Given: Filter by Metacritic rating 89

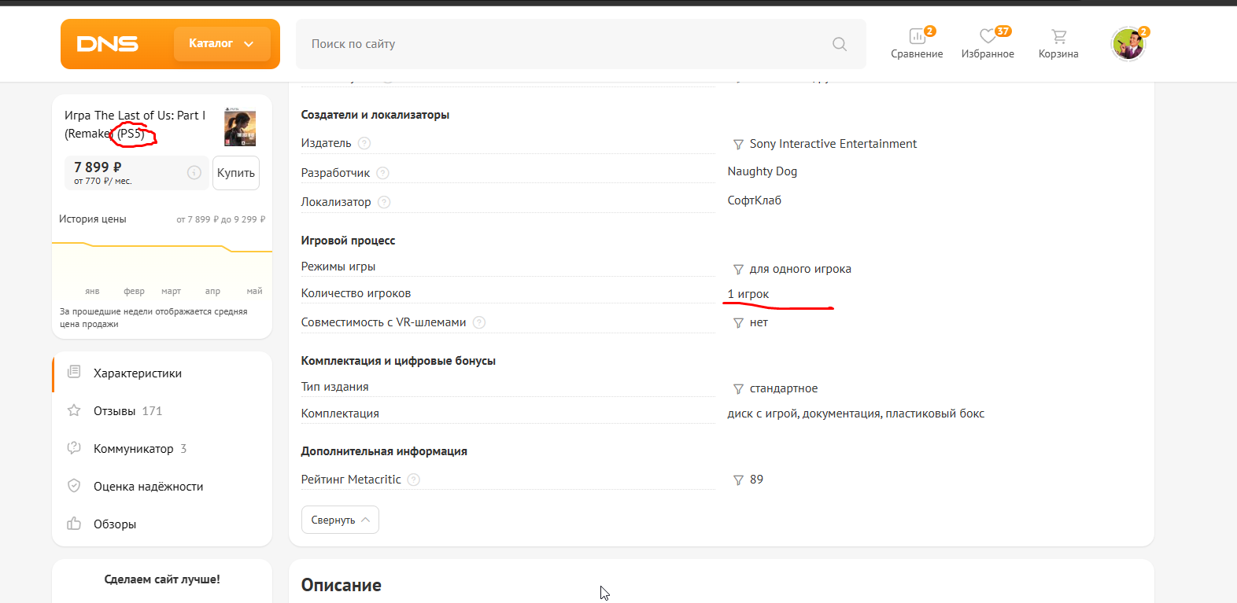Looking at the screenshot, I should [x=756, y=480].
